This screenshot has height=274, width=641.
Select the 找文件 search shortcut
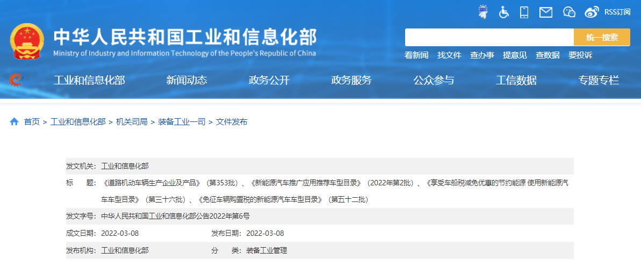pyautogui.click(x=449, y=55)
